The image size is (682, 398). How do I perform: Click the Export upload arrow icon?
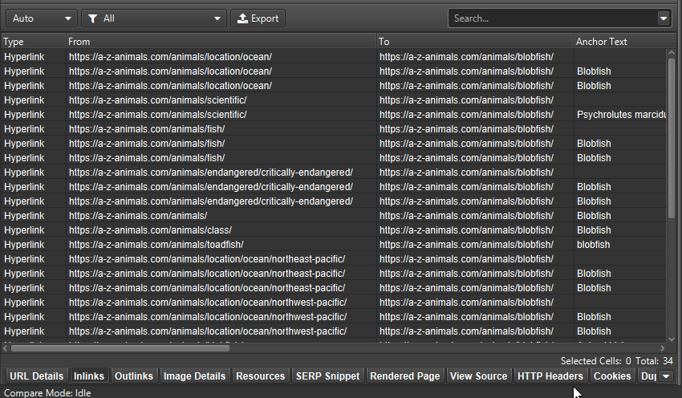click(242, 18)
